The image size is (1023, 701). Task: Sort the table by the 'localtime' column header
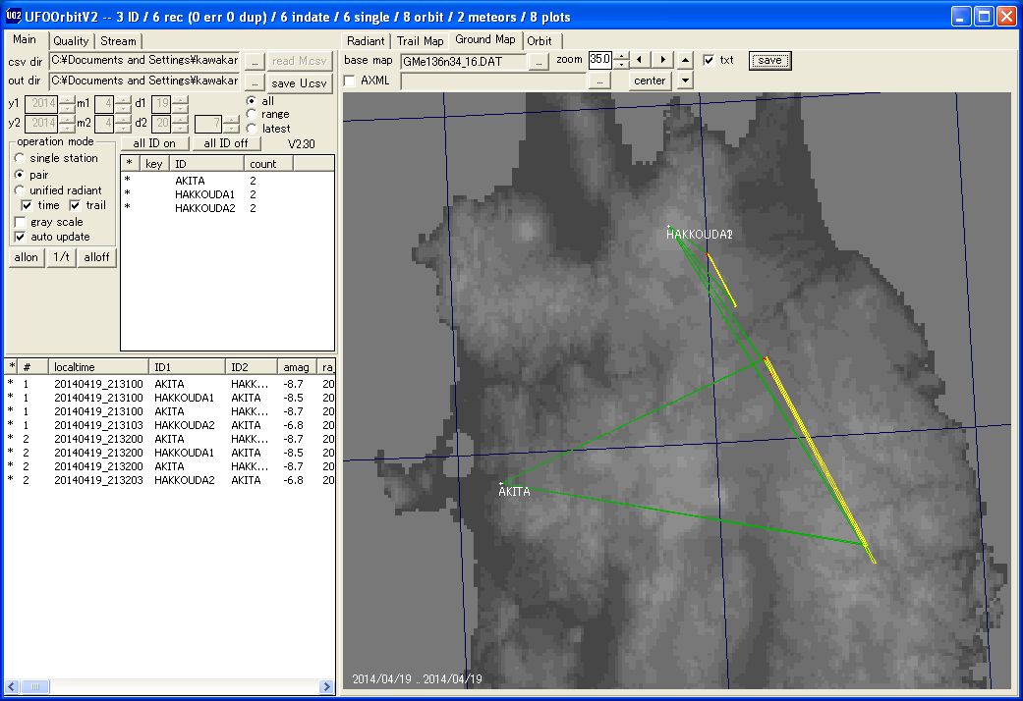98,367
